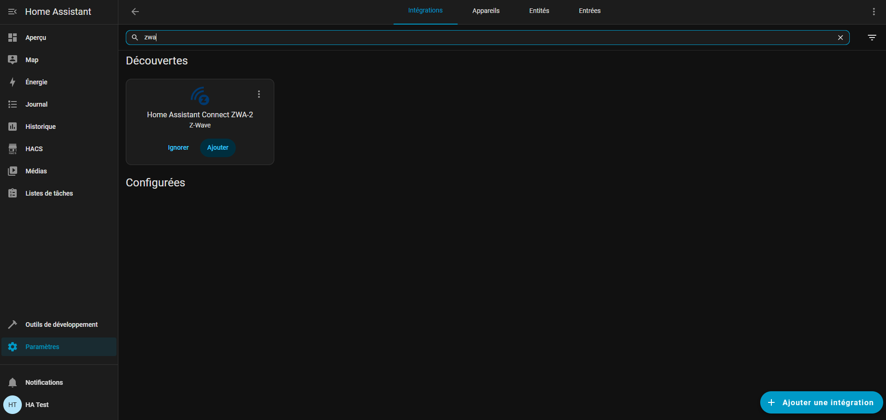The image size is (886, 420).
Task: Select the Médias sidebar label
Action: [36, 171]
